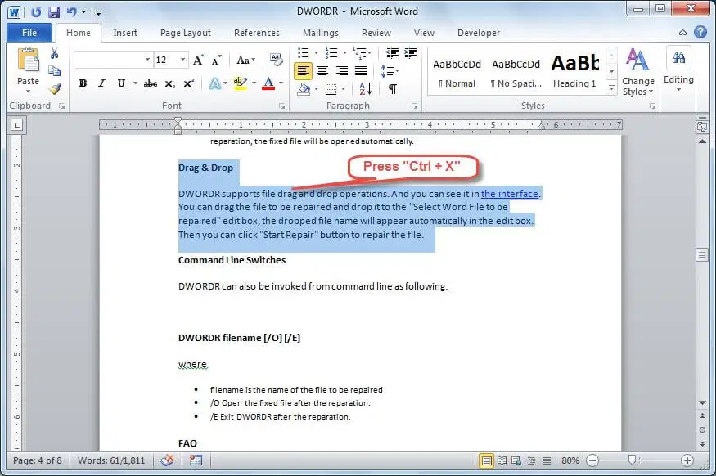Open font color dropdown arrow

point(281,83)
